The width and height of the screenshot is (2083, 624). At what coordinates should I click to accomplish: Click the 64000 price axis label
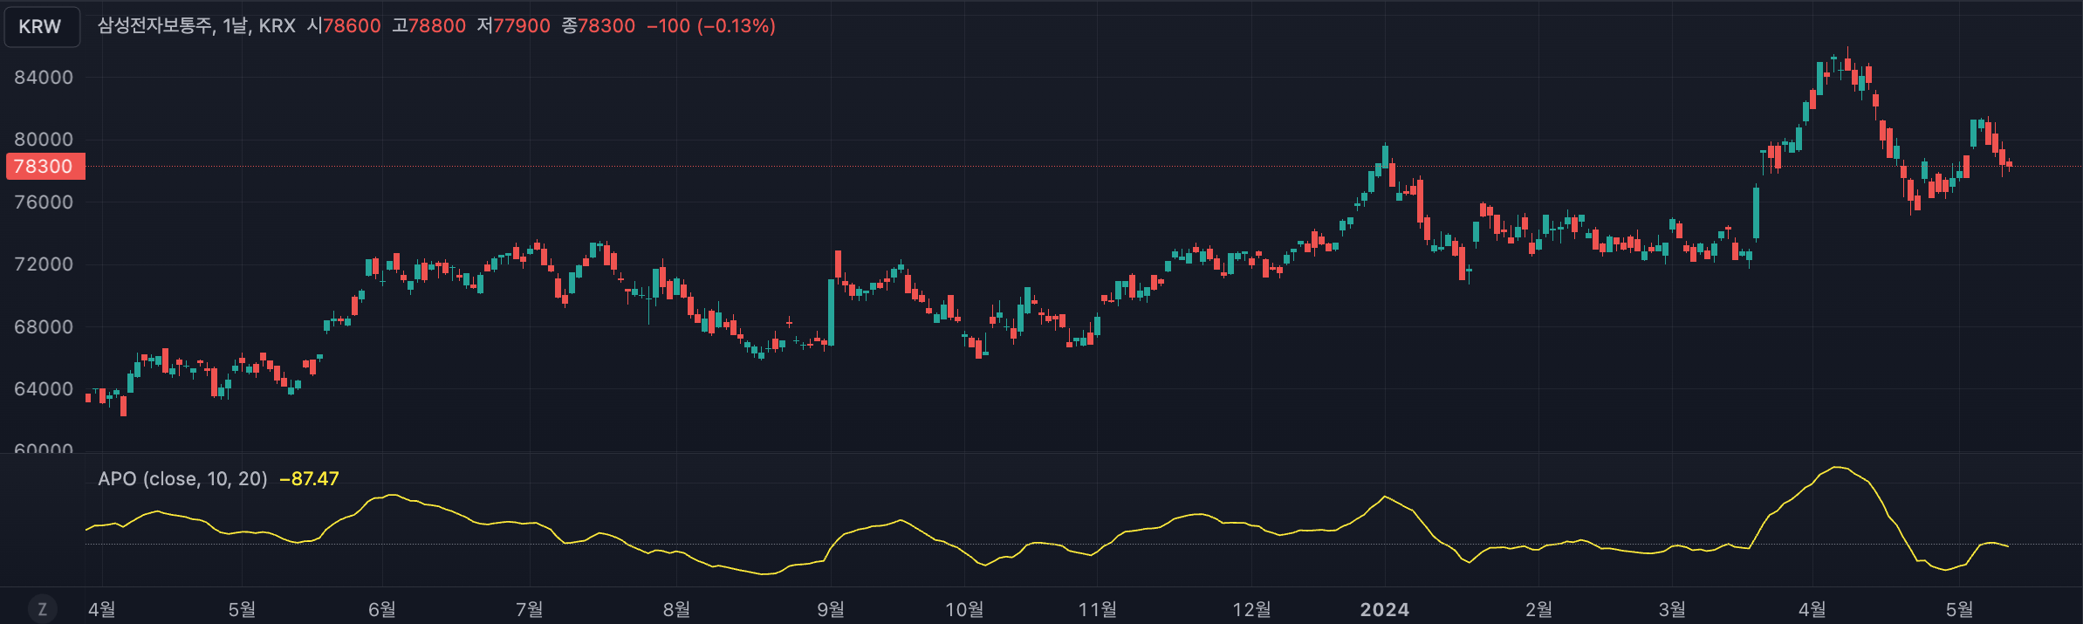point(44,389)
